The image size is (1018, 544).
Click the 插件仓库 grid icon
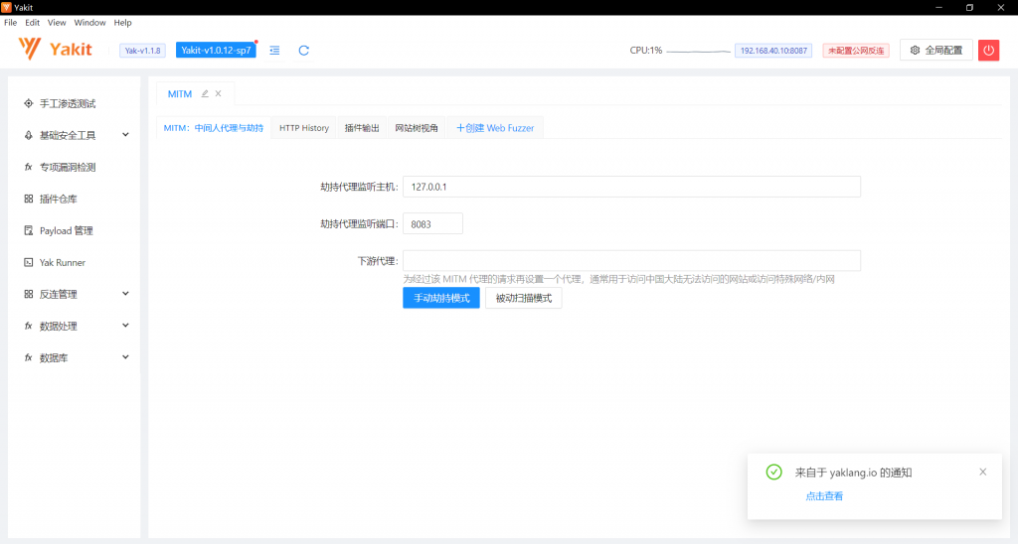[29, 199]
